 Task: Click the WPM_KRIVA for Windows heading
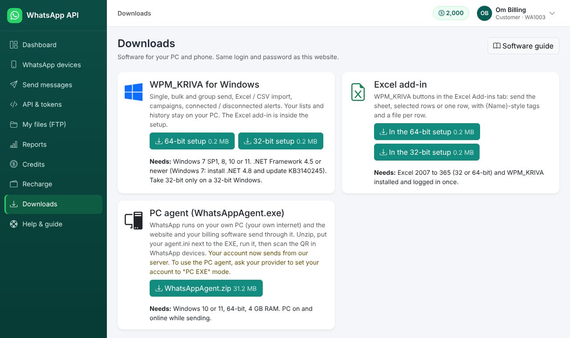204,84
